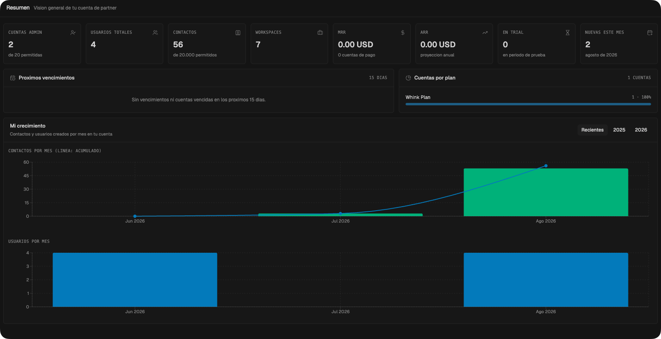
Task: Click the Cuentas Admin user-check icon
Action: pos(73,33)
